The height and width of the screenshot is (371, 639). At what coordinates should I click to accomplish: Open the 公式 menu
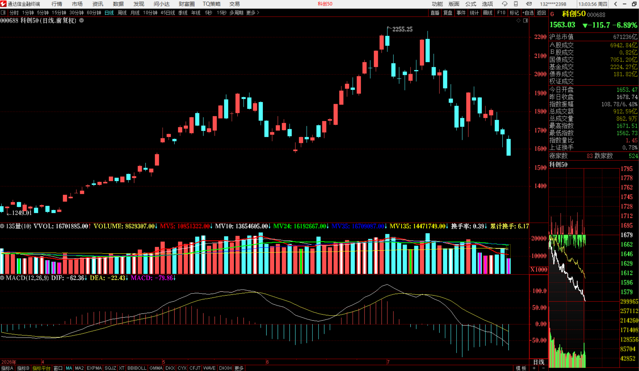coord(471,4)
